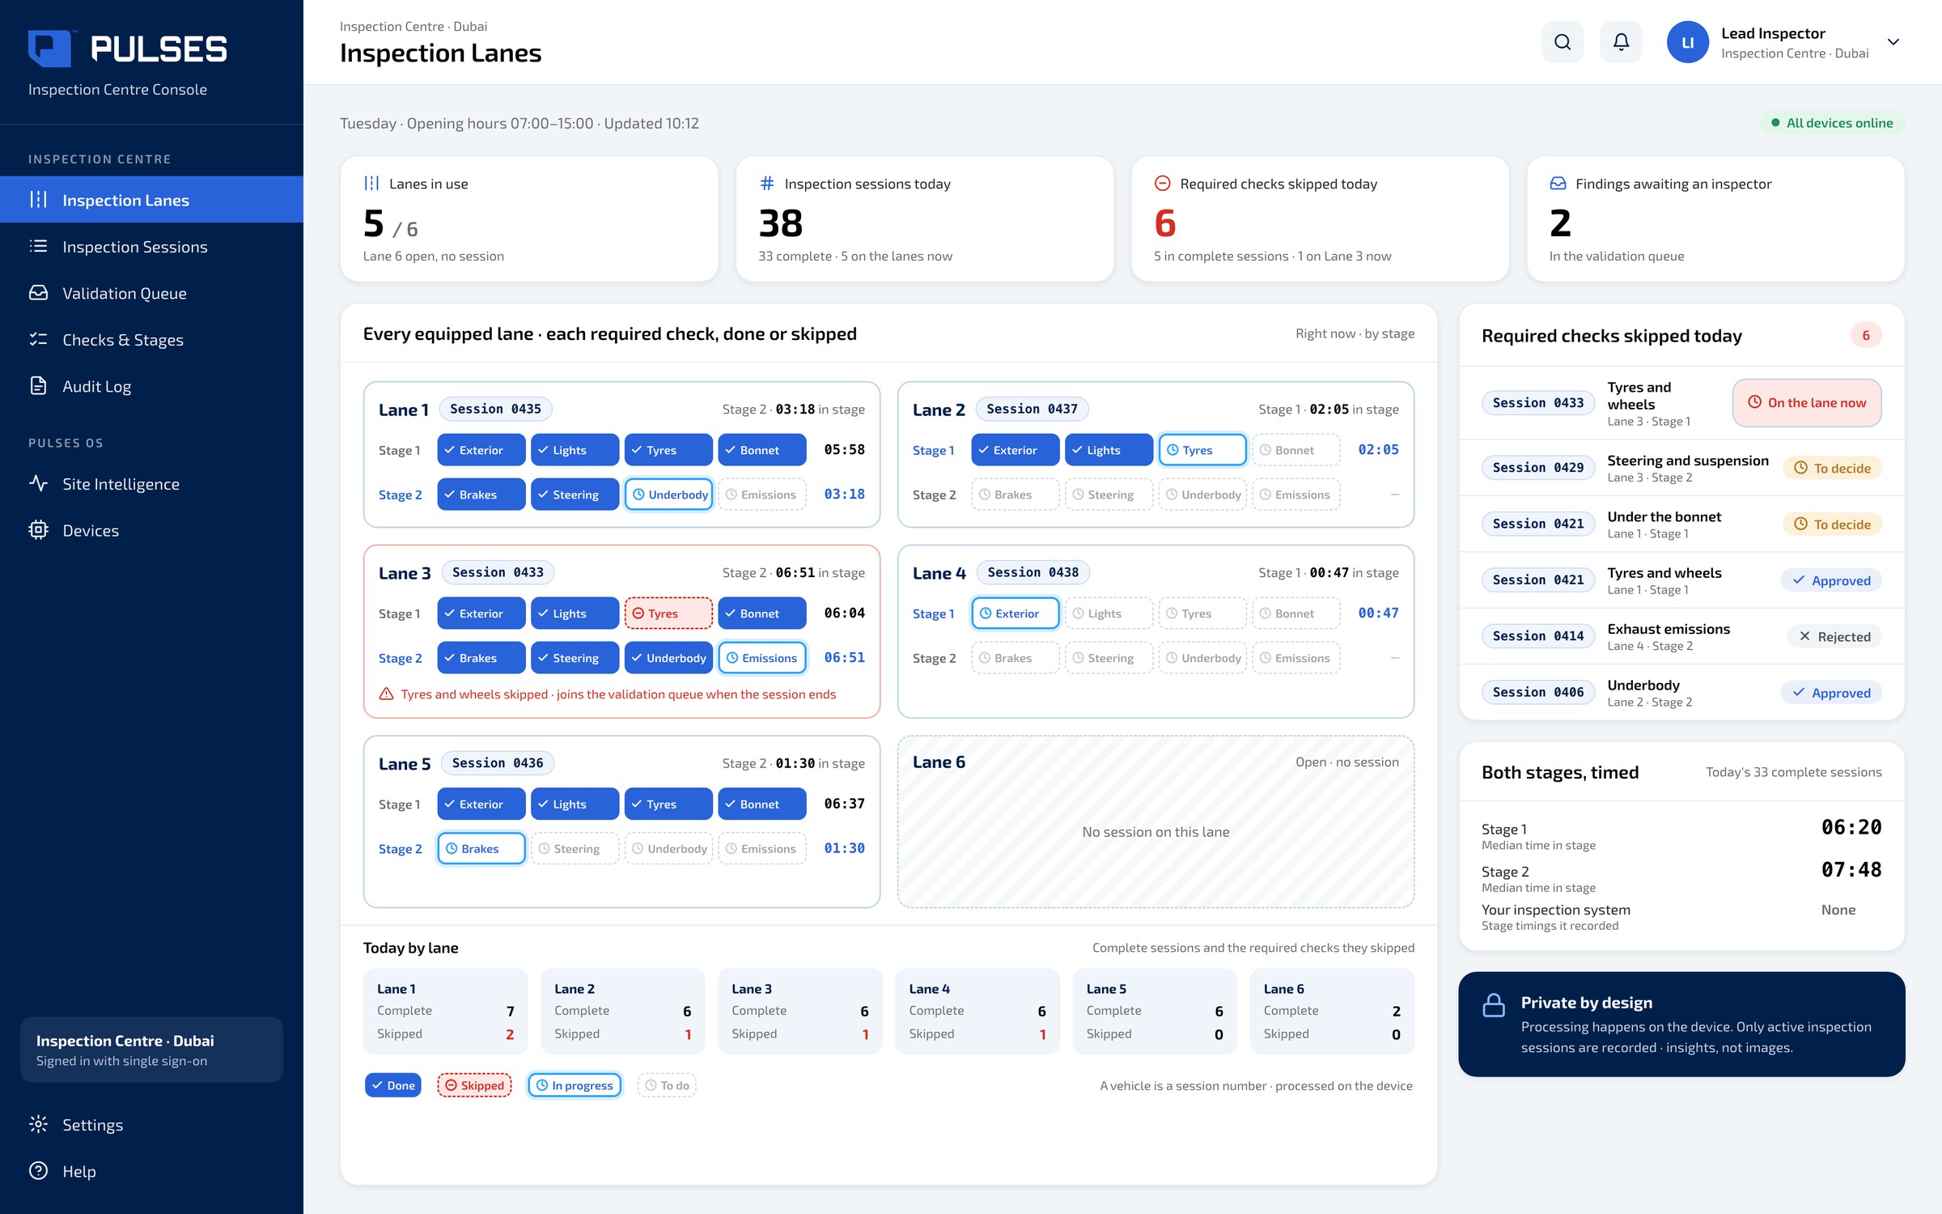Select the in-progress Underbody chip in Lane 1

[x=668, y=495]
